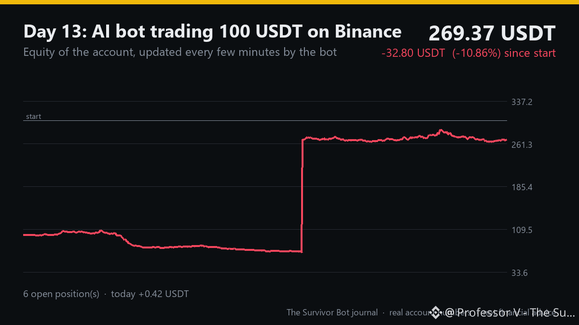Select the Day 13 chart title

[x=212, y=31]
